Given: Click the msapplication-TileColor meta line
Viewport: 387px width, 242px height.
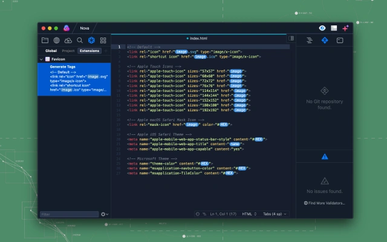Looking at the screenshot, I should pyautogui.click(x=183, y=174).
